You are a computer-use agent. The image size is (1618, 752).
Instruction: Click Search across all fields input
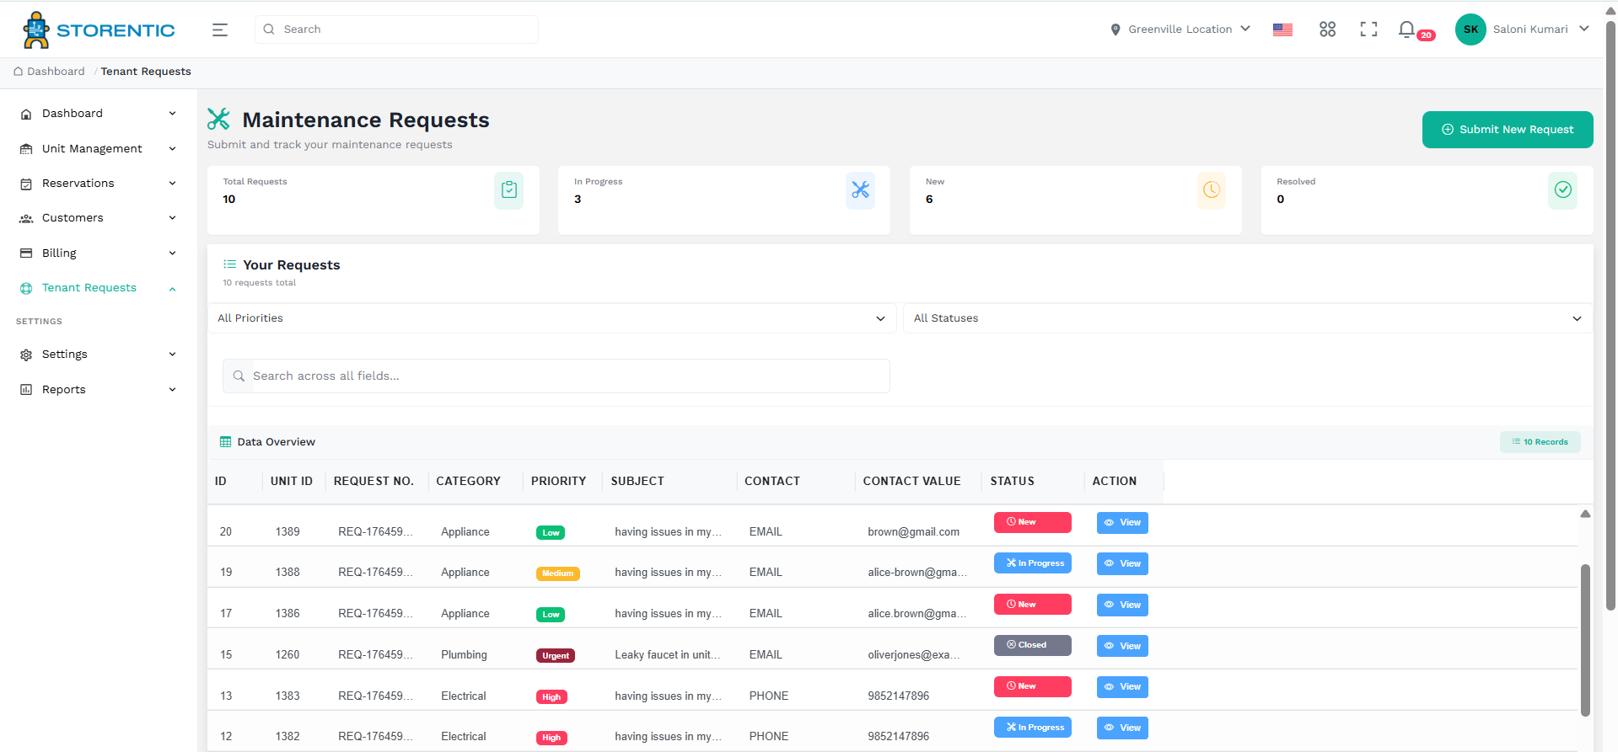[x=556, y=376]
